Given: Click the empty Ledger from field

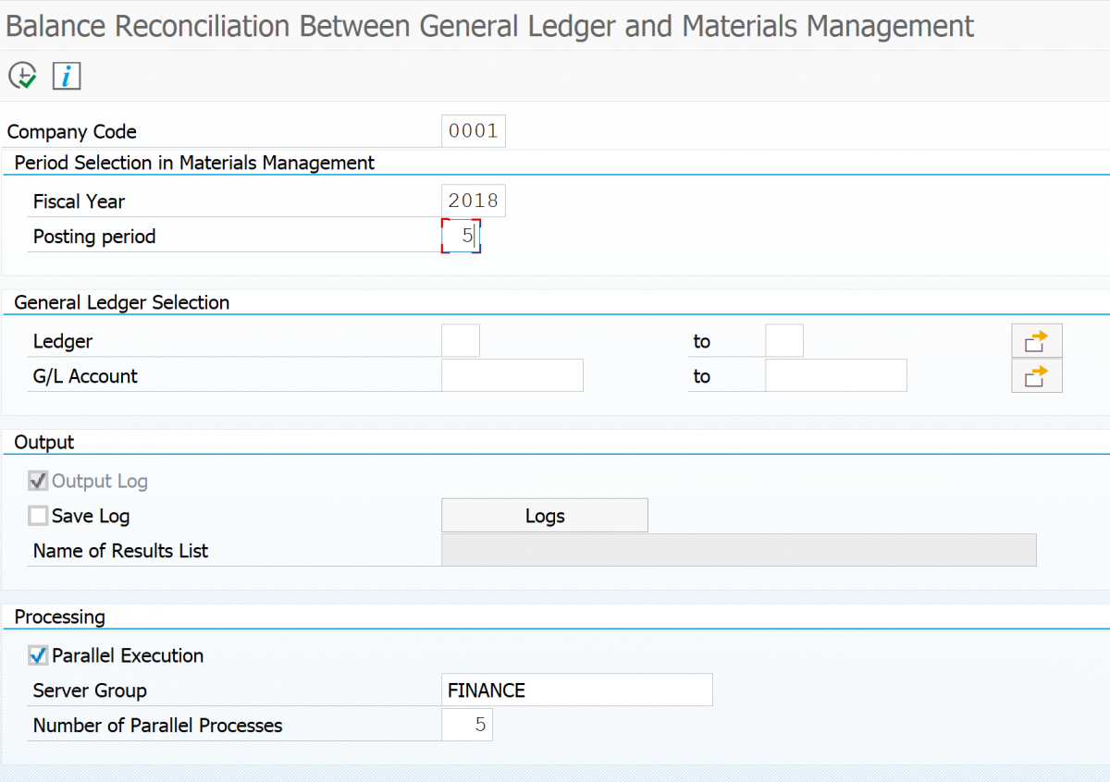Looking at the screenshot, I should click(x=460, y=340).
